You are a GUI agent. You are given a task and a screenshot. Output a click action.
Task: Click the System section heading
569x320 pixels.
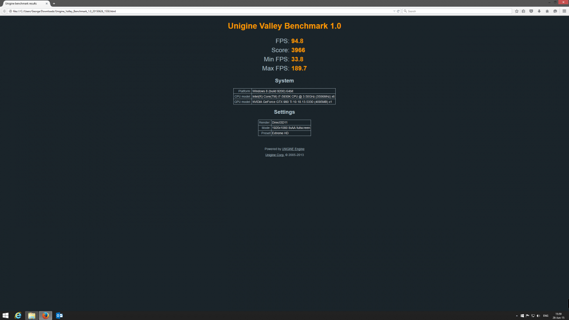click(x=284, y=81)
